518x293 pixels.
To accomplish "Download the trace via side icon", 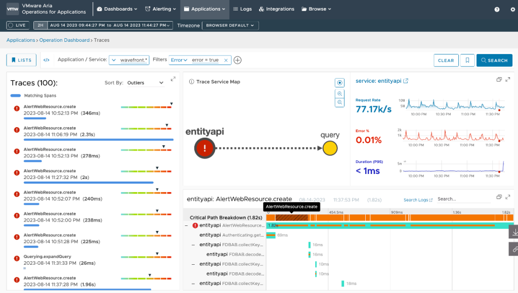I will click(514, 232).
